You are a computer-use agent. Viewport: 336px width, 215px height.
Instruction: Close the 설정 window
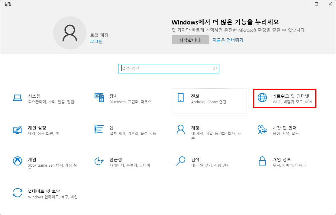coord(330,4)
